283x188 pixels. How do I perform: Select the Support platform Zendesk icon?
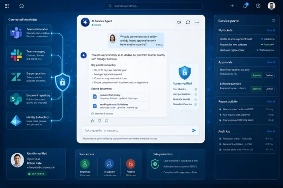[16, 77]
